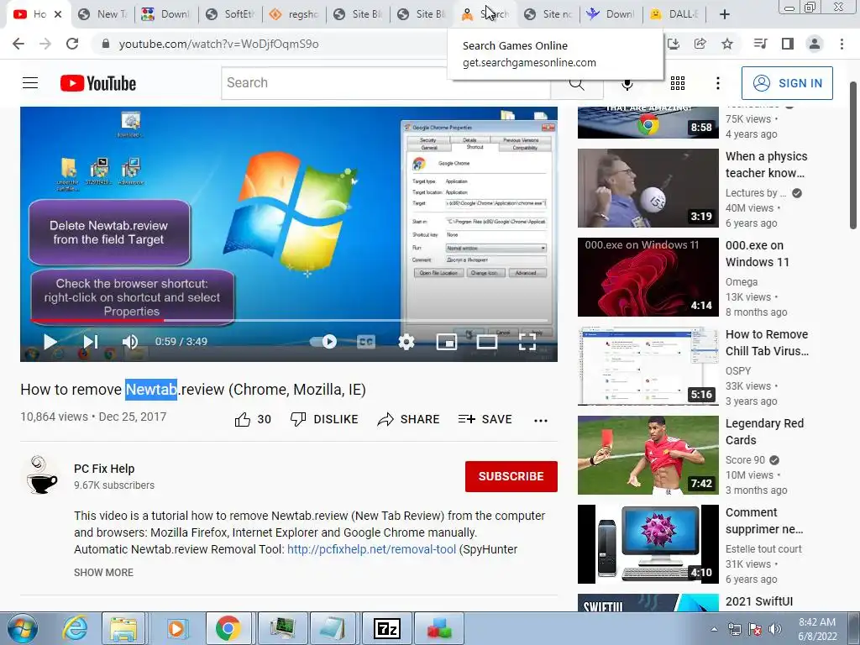Go to YouTube home via logo
The width and height of the screenshot is (860, 645).
(x=98, y=83)
